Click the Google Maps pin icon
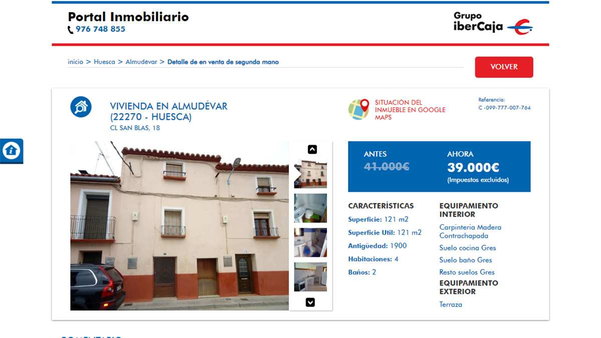 pos(359,109)
